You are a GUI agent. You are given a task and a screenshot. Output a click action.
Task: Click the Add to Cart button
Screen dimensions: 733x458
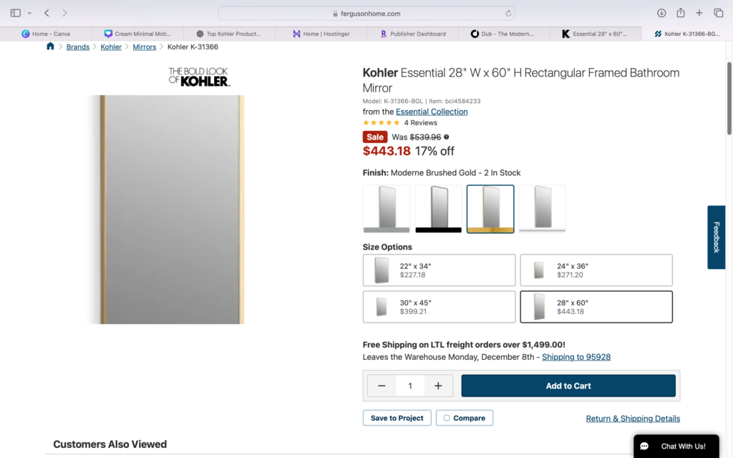tap(568, 386)
